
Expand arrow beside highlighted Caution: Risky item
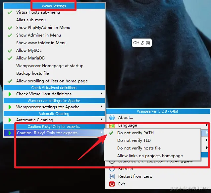pos(102,133)
